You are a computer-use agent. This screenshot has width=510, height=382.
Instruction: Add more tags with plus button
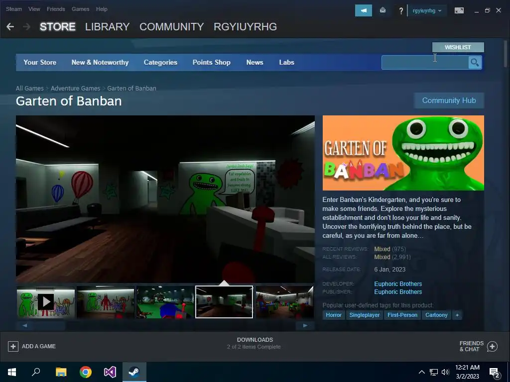click(457, 315)
